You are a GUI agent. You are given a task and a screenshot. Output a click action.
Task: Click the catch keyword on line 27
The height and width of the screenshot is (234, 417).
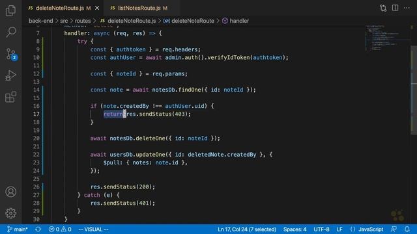click(x=92, y=195)
